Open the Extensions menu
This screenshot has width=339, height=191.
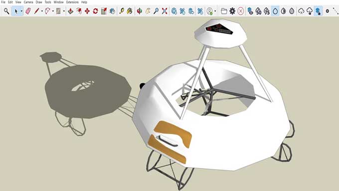pyautogui.click(x=72, y=2)
